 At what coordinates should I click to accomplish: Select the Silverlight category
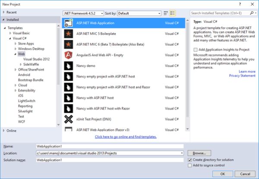pos(25,111)
